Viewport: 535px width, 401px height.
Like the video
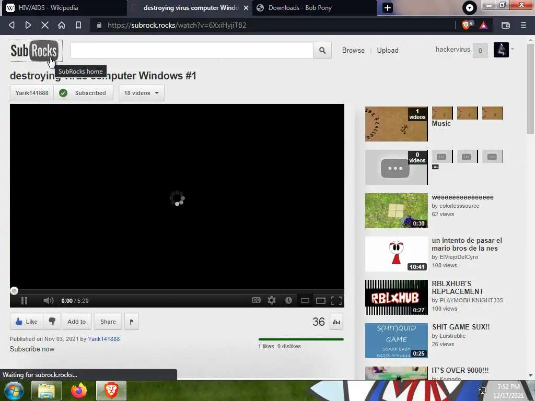click(27, 322)
